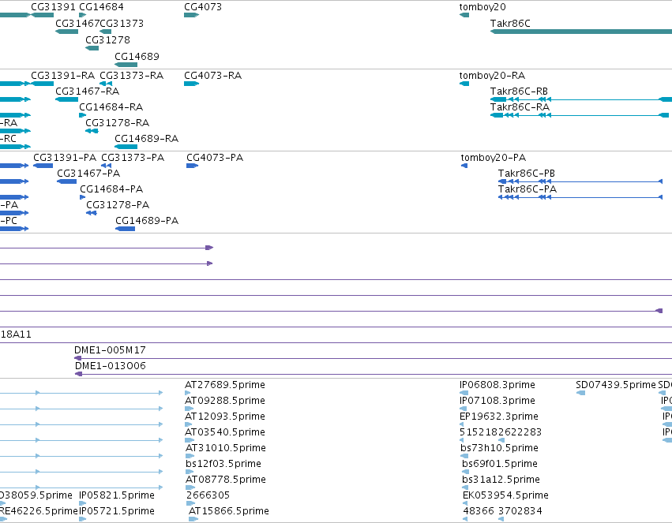Screen dimensions: 672x523
Task: Select the CG31373 gene label
Action: click(122, 23)
